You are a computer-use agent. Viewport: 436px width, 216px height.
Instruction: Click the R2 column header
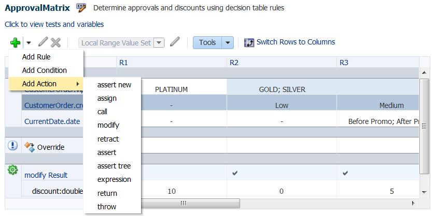[282, 63]
